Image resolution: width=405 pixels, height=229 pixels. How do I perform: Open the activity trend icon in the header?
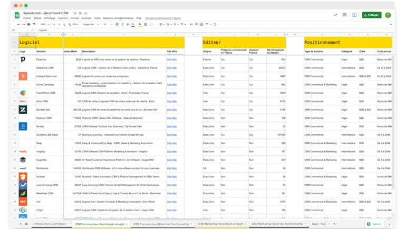tap(335, 15)
